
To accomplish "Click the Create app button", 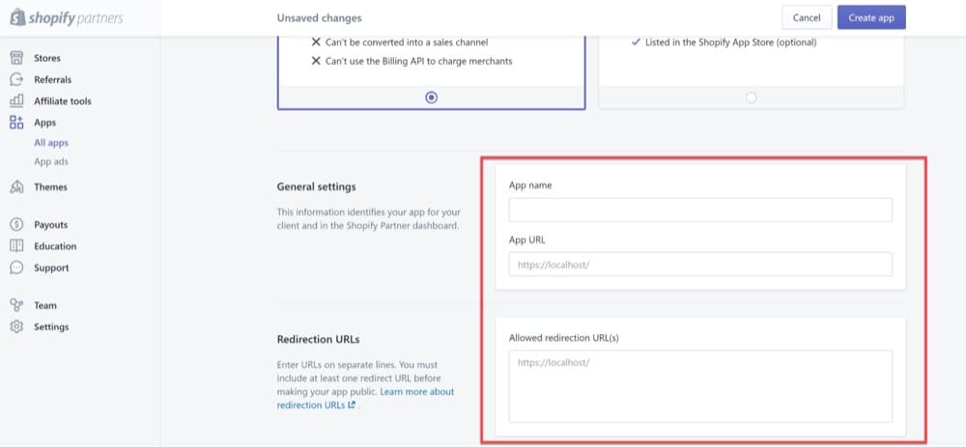I will click(871, 17).
